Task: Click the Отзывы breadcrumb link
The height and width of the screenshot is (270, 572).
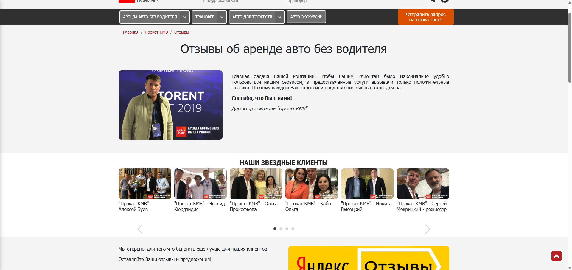Action: [181, 32]
